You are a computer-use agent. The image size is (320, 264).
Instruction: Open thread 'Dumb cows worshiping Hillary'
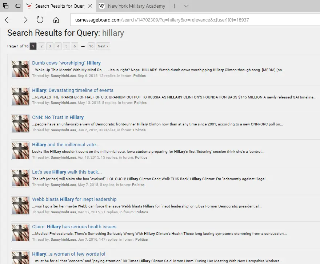pyautogui.click(x=66, y=63)
